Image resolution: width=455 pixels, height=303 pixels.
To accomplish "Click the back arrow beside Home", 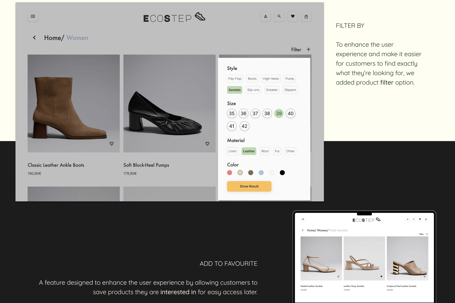I will pos(34,38).
